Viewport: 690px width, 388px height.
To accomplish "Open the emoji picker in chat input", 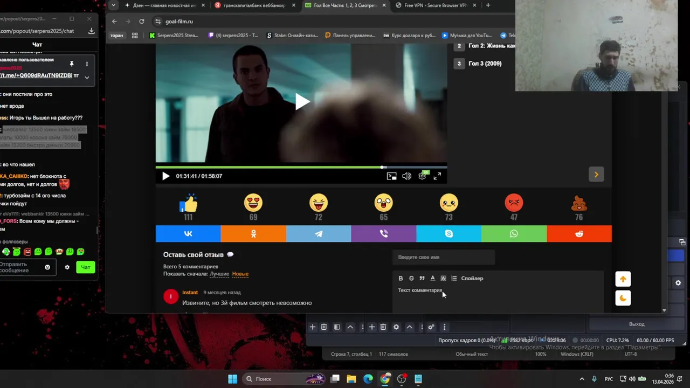I will pos(47,267).
